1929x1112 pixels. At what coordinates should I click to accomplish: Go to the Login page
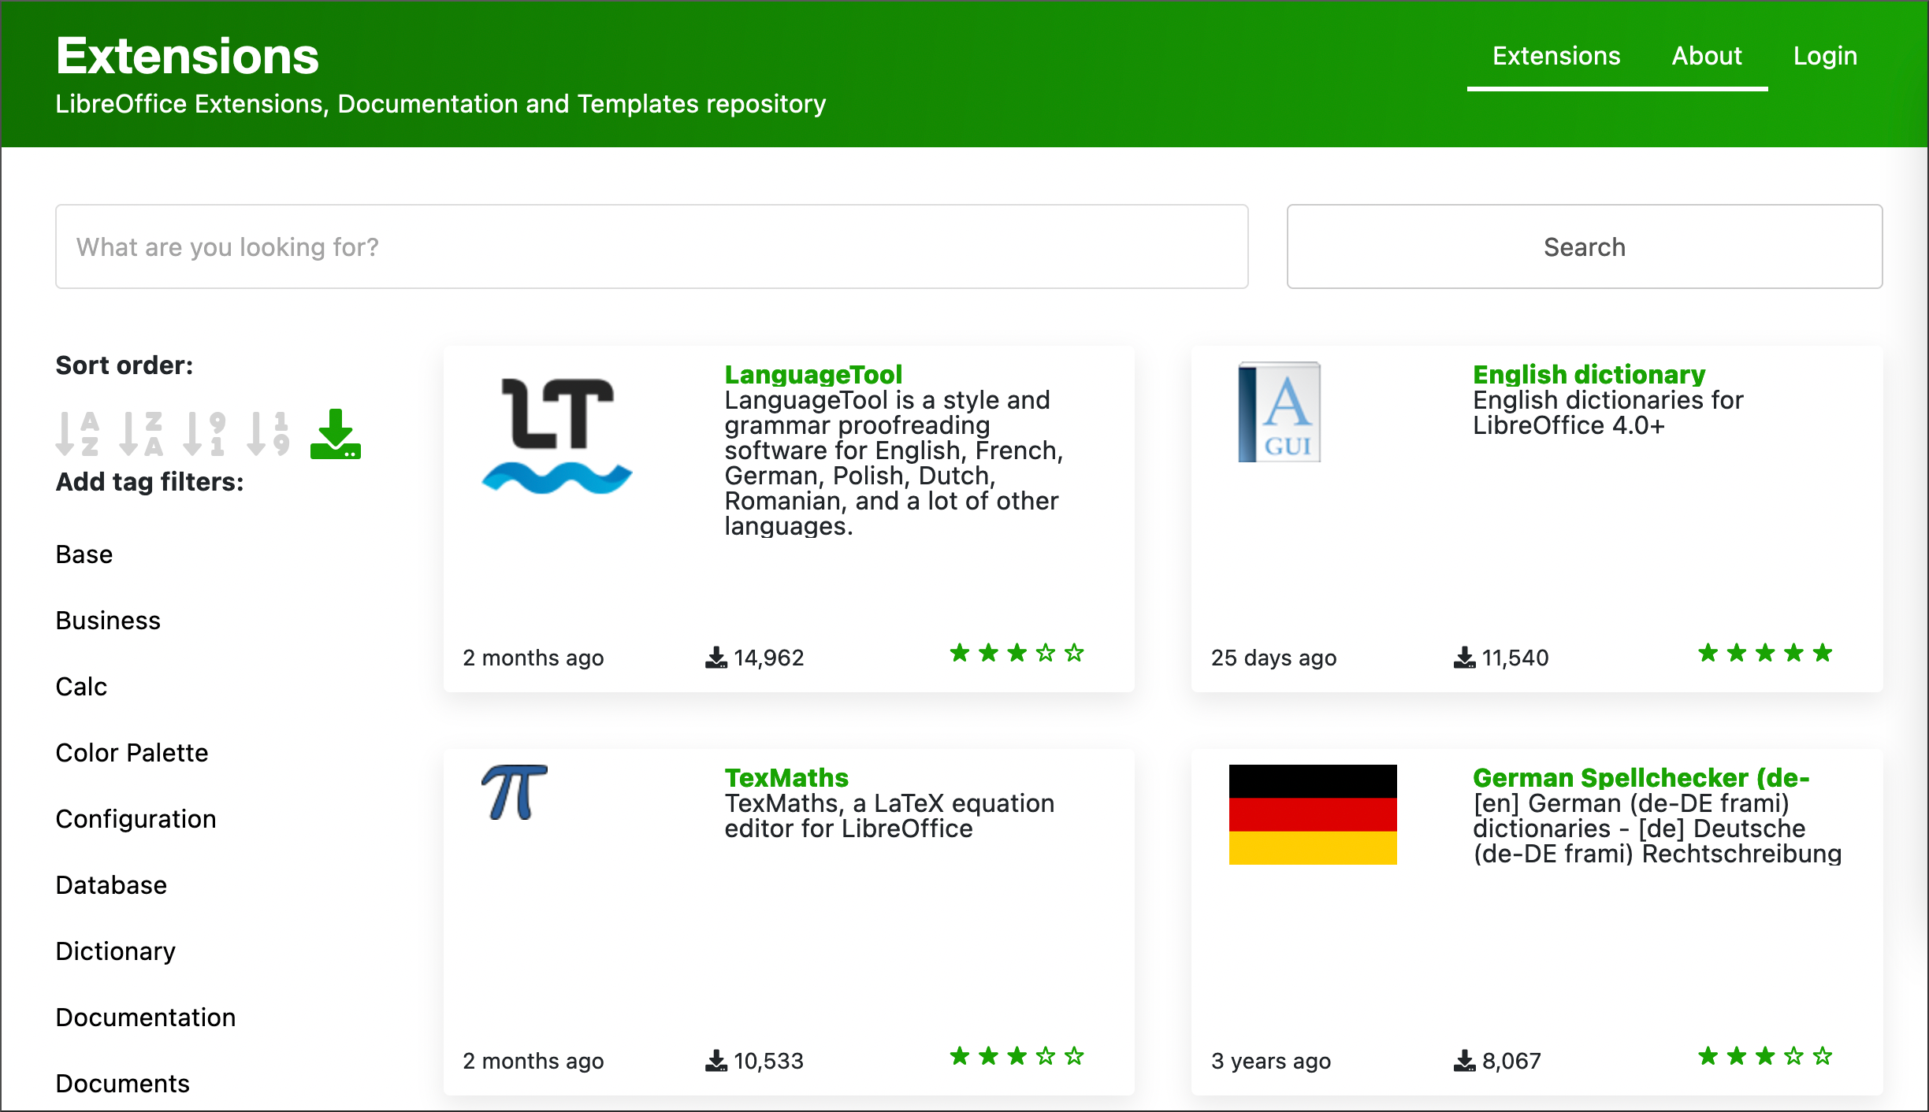click(1825, 56)
